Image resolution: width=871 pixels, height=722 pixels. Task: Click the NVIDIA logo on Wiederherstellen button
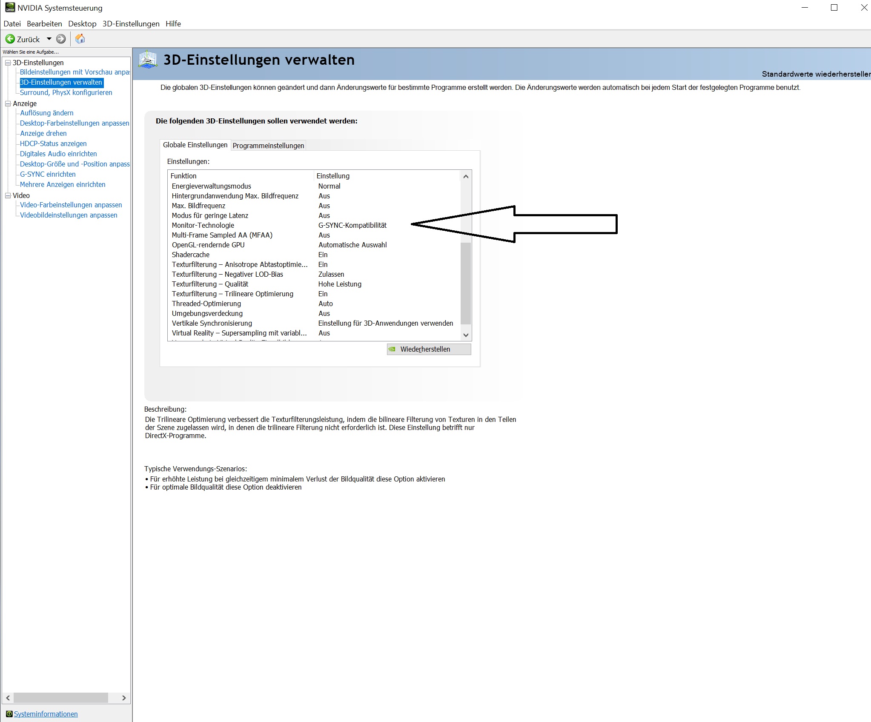click(x=392, y=349)
